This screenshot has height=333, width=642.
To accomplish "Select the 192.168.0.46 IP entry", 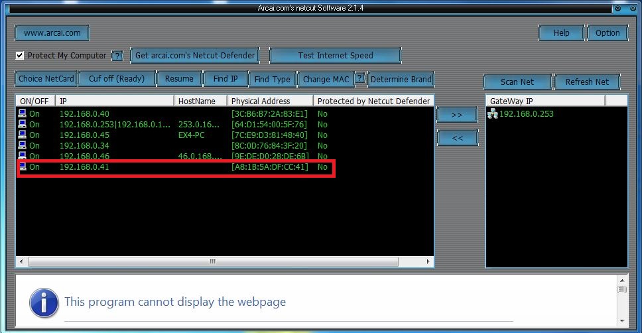I will tap(84, 157).
